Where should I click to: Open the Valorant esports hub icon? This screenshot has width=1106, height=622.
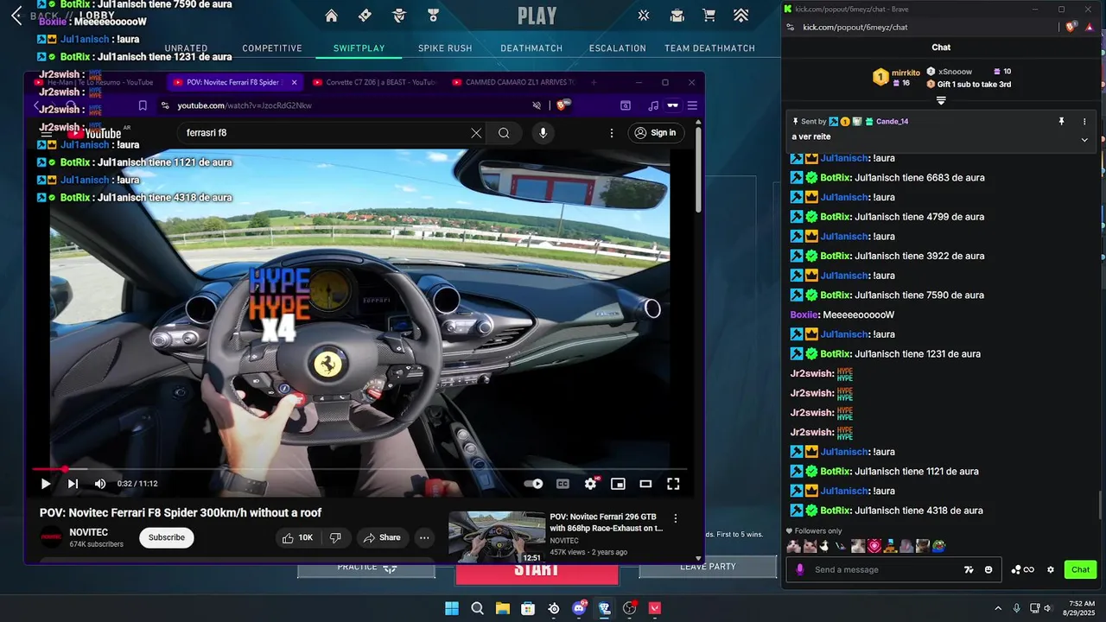coord(644,16)
